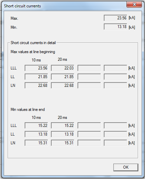Click the max LLL 10 ms value 23.56

[36, 68]
